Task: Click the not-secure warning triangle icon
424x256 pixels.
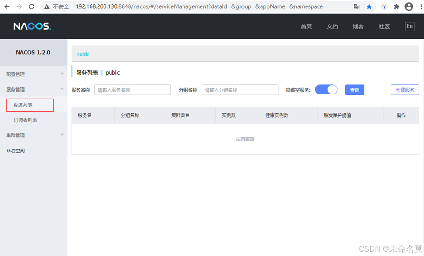Action: (47, 7)
